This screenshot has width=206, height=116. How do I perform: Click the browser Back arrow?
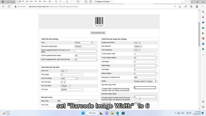pos(4,6)
